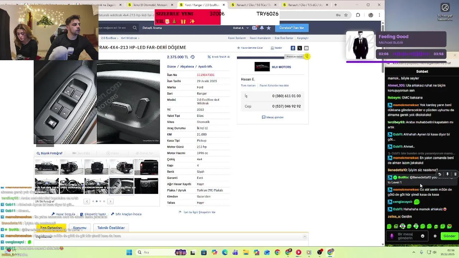Share the listing on Facebook

point(293,48)
